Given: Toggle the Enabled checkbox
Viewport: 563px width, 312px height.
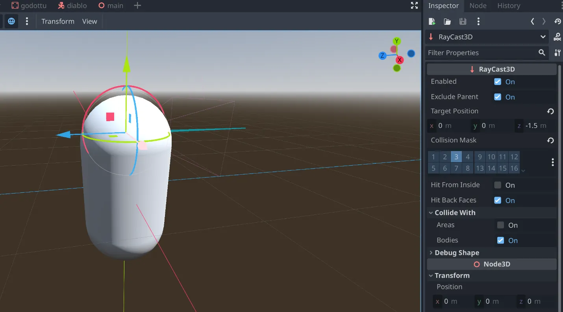Looking at the screenshot, I should [498, 82].
